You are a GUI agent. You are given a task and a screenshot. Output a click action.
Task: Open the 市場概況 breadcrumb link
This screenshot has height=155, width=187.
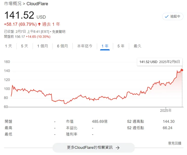click(13, 4)
